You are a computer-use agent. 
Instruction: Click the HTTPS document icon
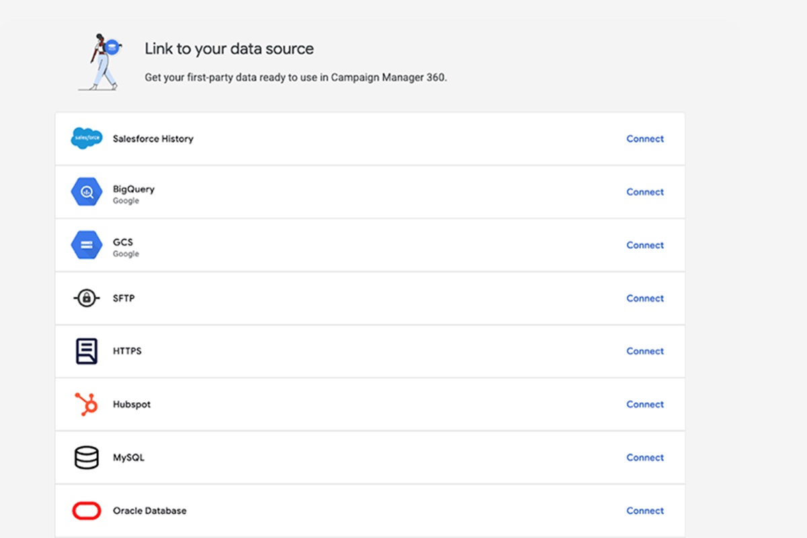click(x=87, y=351)
